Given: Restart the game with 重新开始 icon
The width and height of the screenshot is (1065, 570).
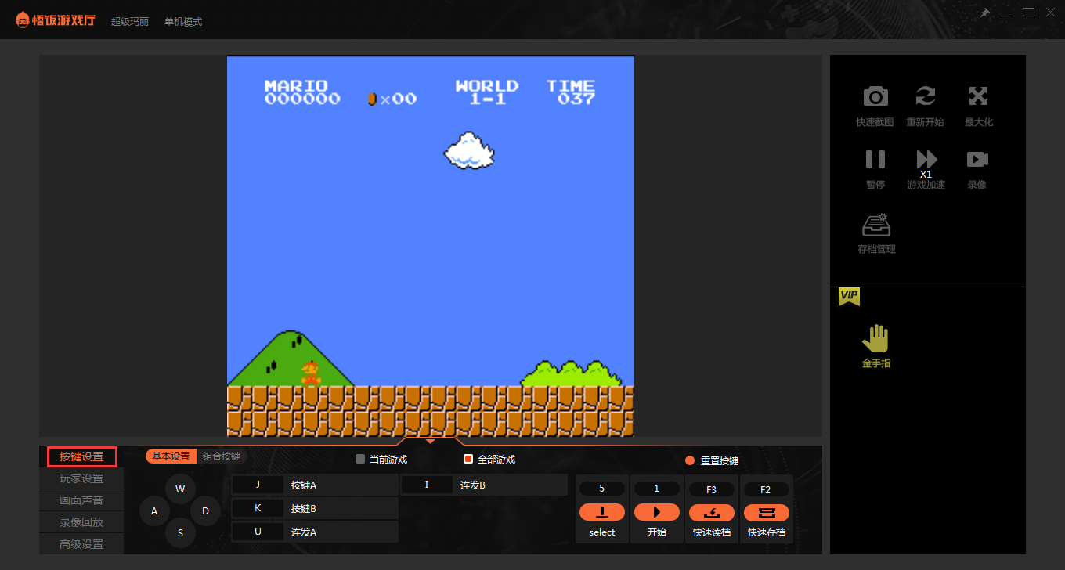Looking at the screenshot, I should [x=926, y=96].
